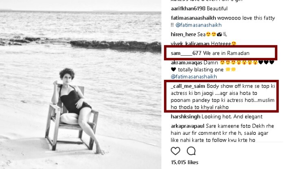This screenshot has width=285, height=169.
Task: Click the black and white beach photo
Action: click(81, 85)
